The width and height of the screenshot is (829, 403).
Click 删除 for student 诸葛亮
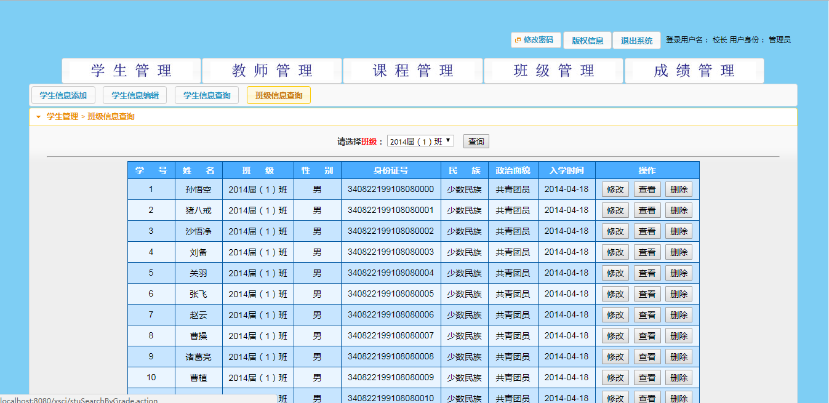click(679, 357)
